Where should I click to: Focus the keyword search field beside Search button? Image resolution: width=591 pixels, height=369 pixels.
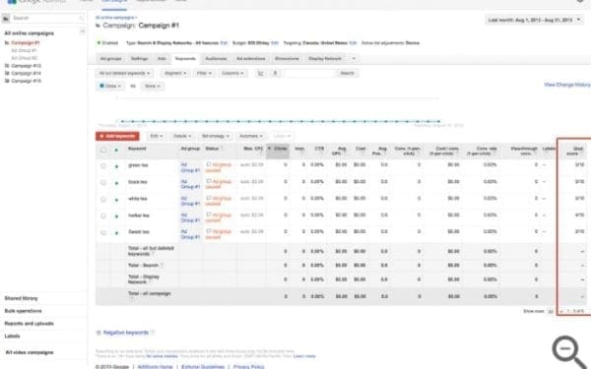309,73
